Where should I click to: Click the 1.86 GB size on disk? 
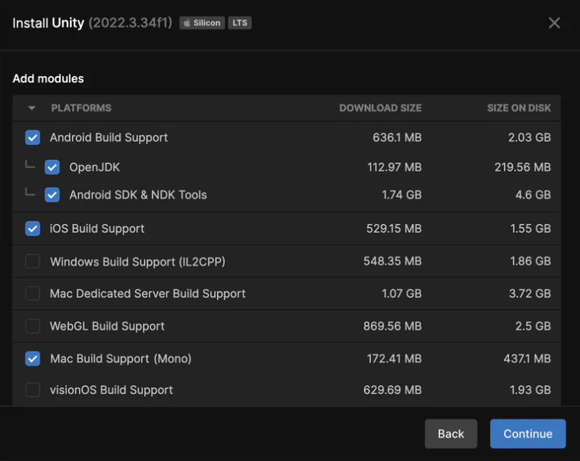point(531,261)
